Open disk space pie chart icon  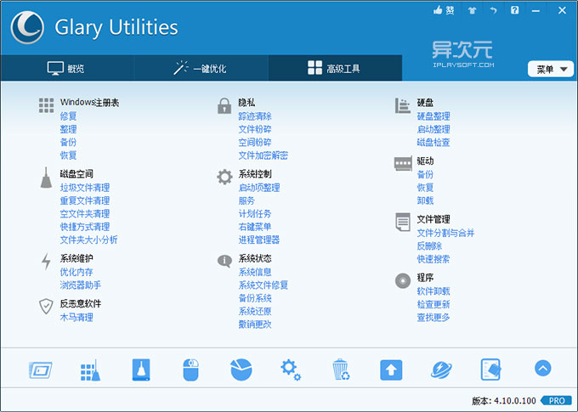tap(241, 370)
